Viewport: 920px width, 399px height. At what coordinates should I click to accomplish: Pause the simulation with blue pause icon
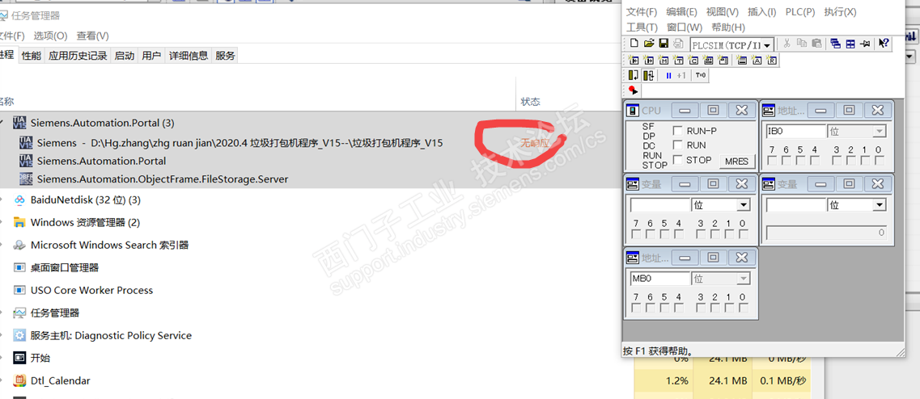pos(668,76)
